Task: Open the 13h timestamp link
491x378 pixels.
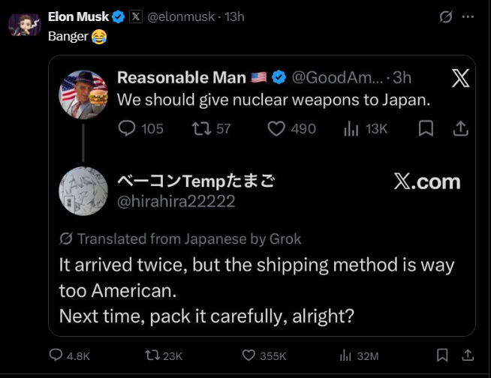Action: tap(235, 16)
